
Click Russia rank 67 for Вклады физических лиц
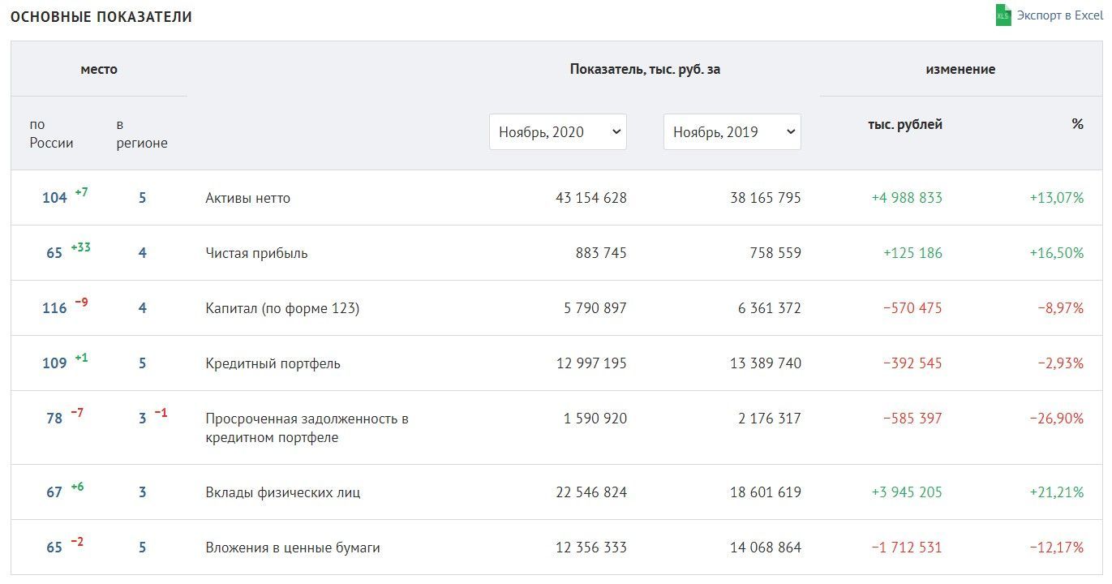coord(54,492)
